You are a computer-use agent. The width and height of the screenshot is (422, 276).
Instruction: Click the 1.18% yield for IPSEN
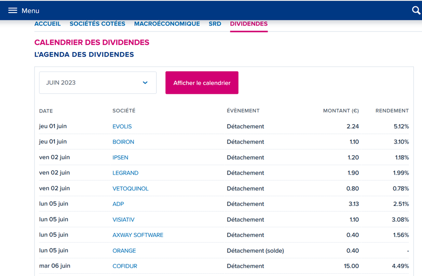pos(402,158)
